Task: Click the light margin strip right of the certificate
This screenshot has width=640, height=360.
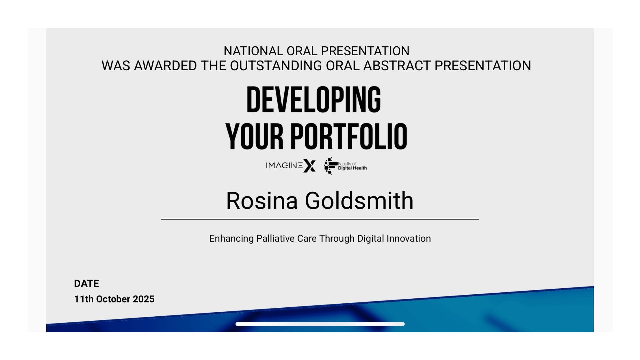Action: click(x=603, y=180)
